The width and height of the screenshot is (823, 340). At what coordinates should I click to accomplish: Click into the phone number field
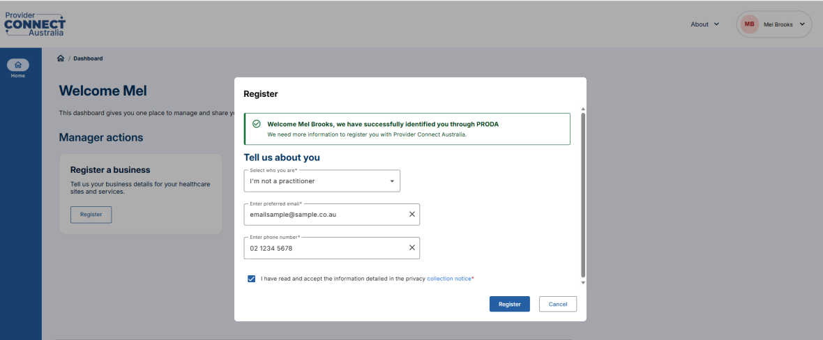pos(332,247)
